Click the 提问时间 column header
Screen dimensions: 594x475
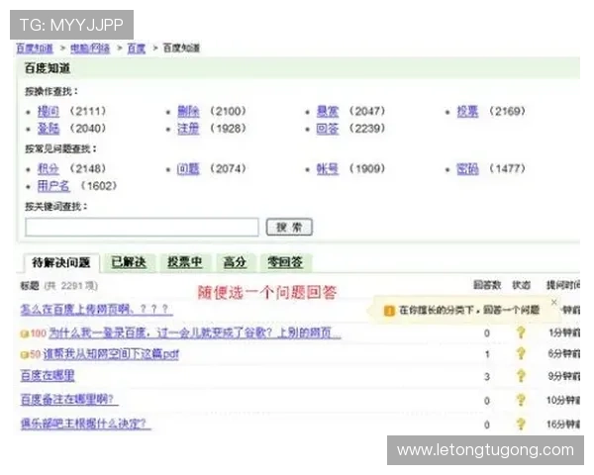tap(563, 285)
